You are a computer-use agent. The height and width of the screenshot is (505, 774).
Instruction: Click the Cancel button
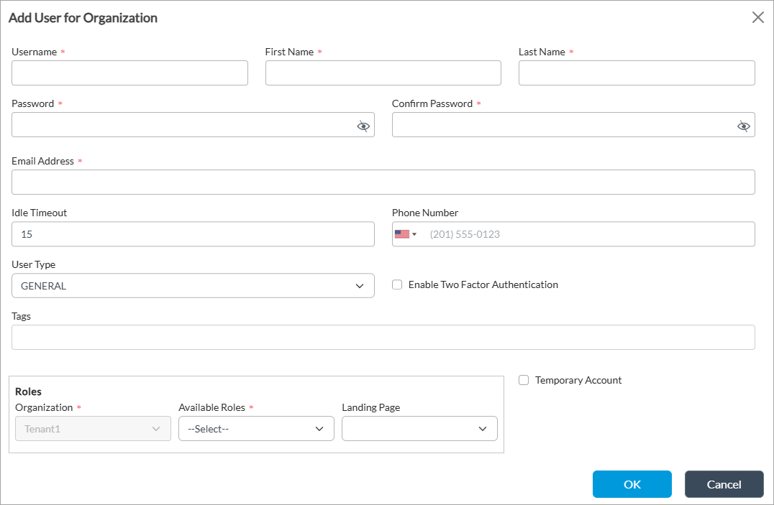[x=724, y=484]
